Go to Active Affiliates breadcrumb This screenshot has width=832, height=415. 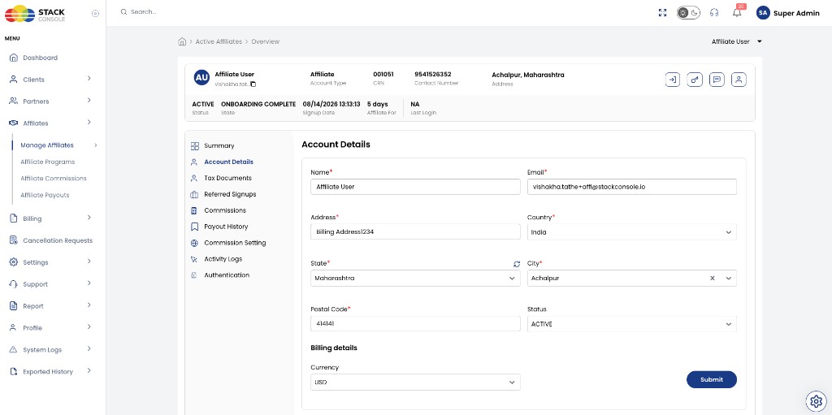(x=219, y=41)
